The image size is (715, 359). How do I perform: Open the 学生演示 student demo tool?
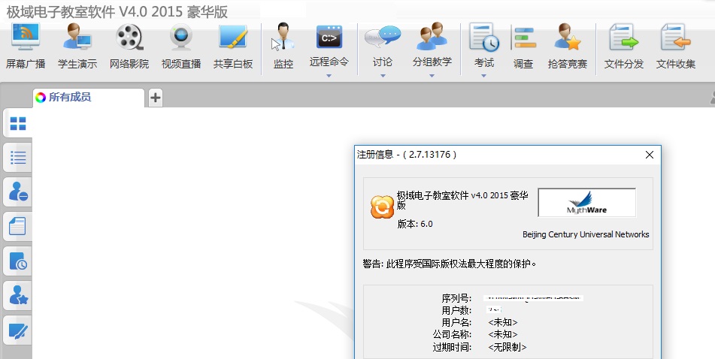click(77, 46)
